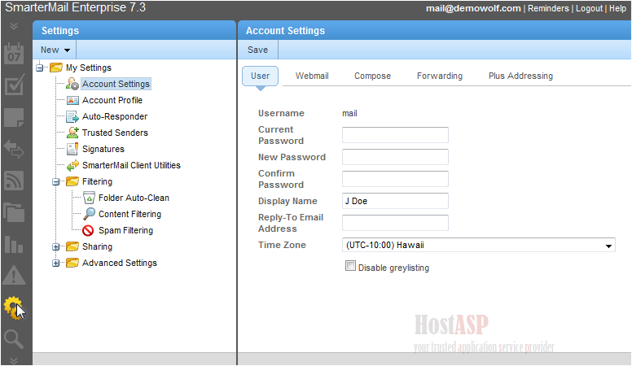Open the RSS feeds icon in the sidebar
This screenshot has width=632, height=366.
tap(14, 181)
